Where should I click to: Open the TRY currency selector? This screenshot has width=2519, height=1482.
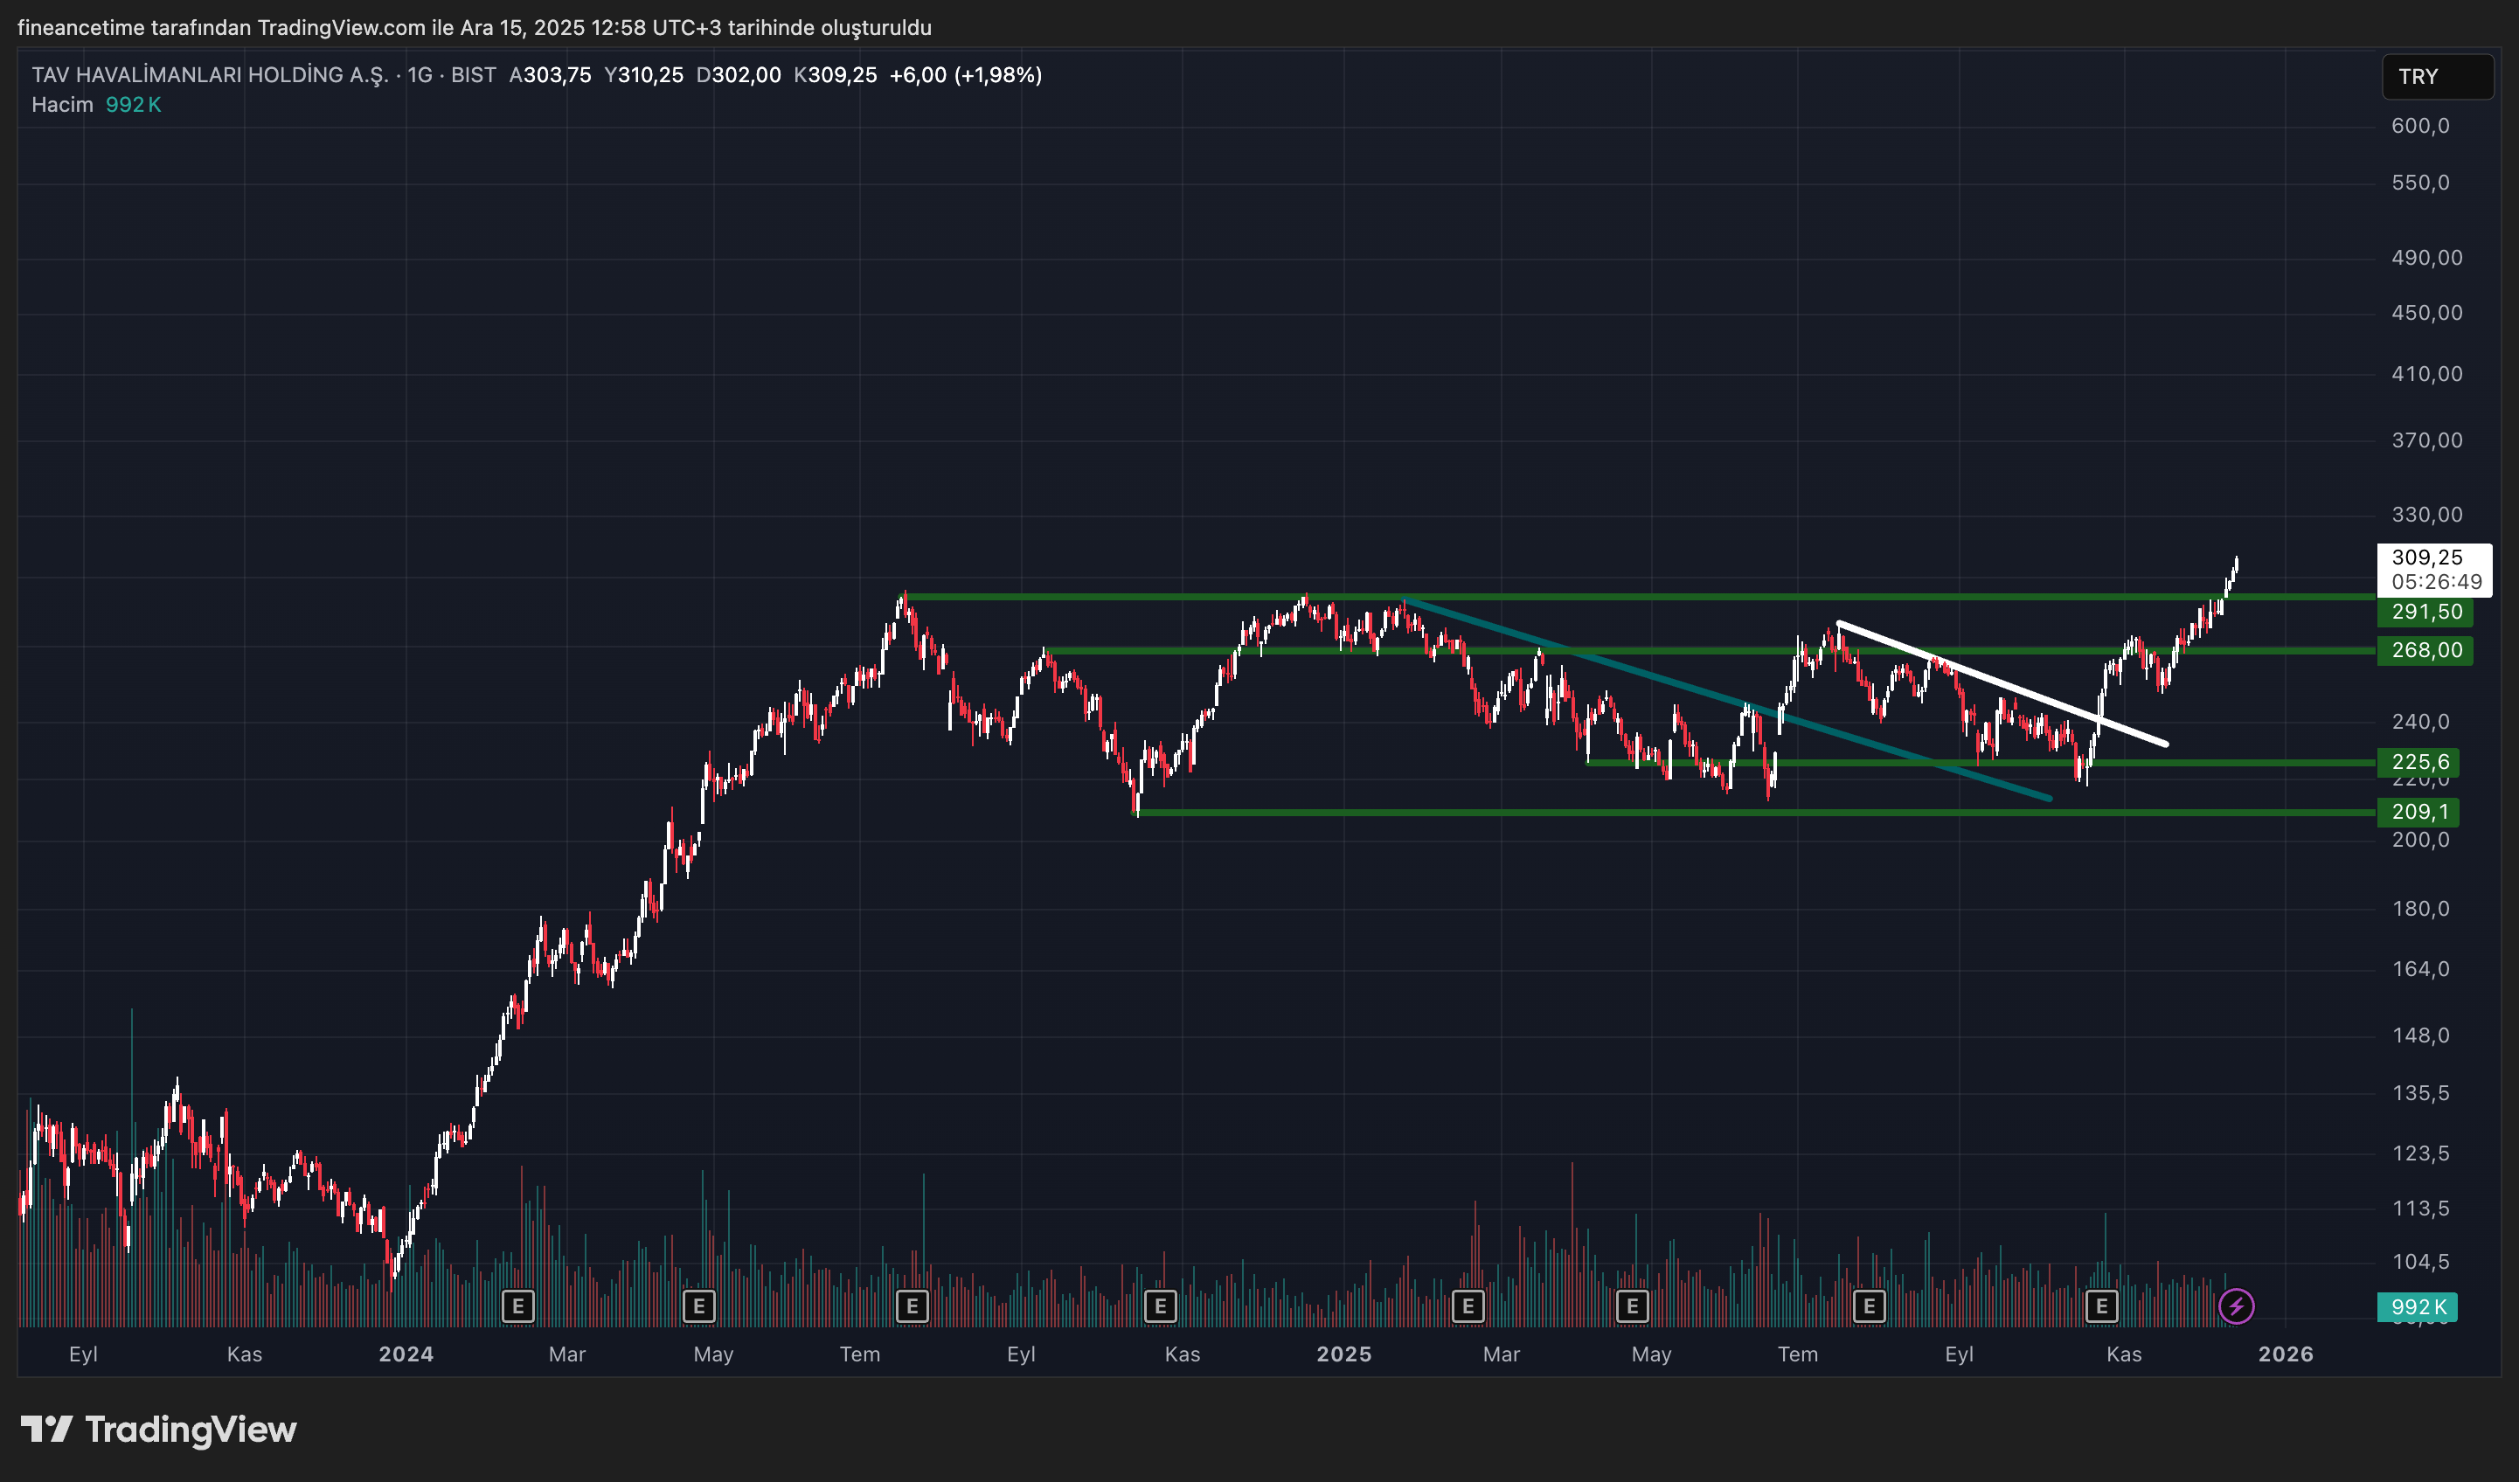pos(2436,77)
